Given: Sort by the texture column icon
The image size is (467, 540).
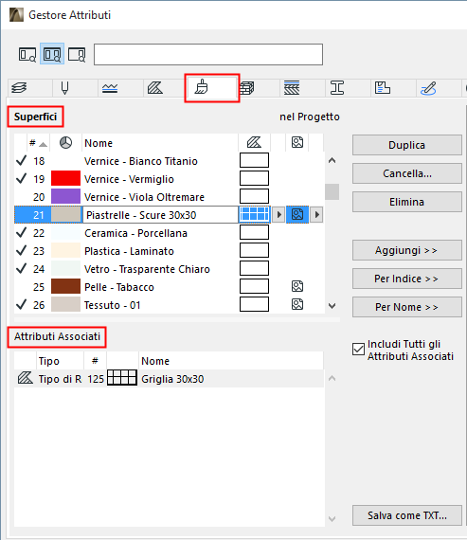Looking at the screenshot, I should [x=297, y=142].
